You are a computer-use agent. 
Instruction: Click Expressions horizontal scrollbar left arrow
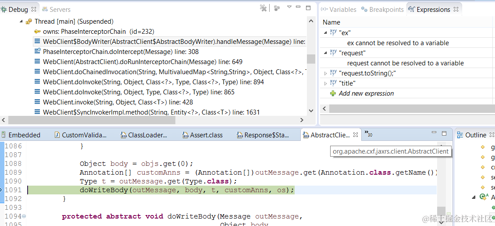pyautogui.click(x=324, y=108)
